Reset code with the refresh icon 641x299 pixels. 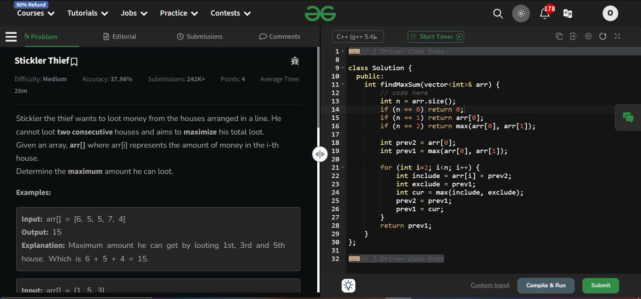[x=603, y=36]
